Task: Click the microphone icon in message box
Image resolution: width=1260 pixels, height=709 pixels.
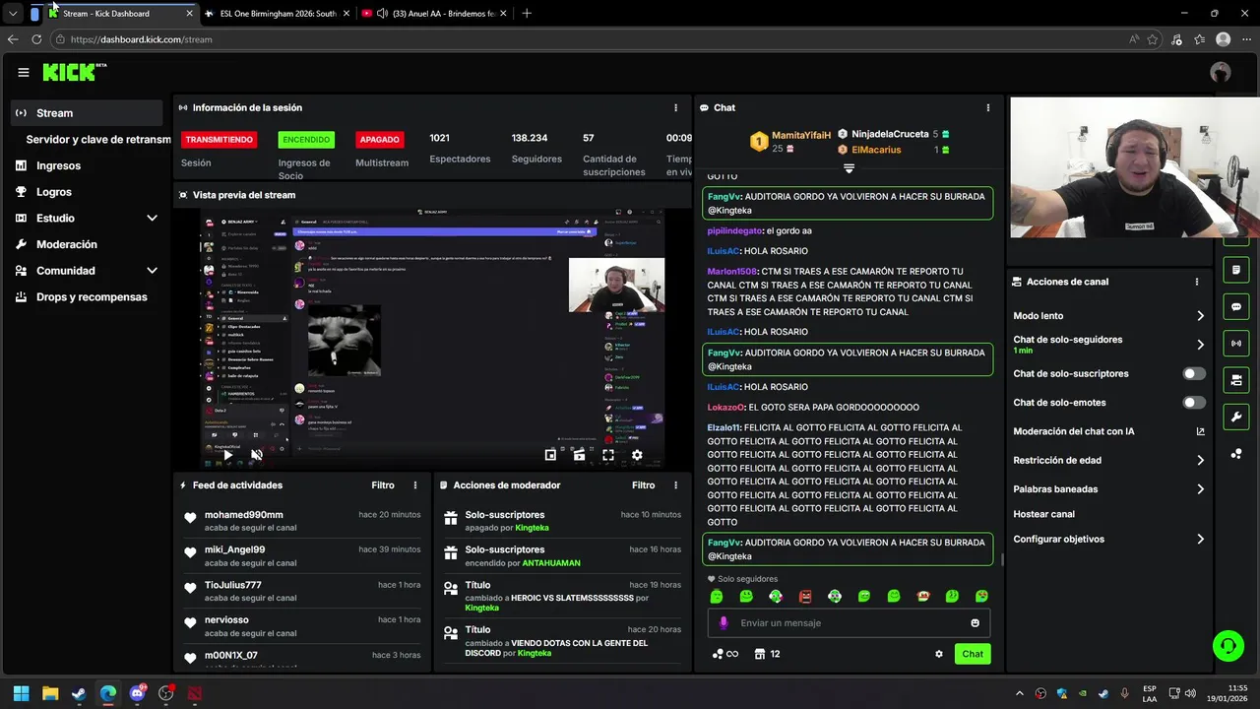Action: click(x=724, y=623)
